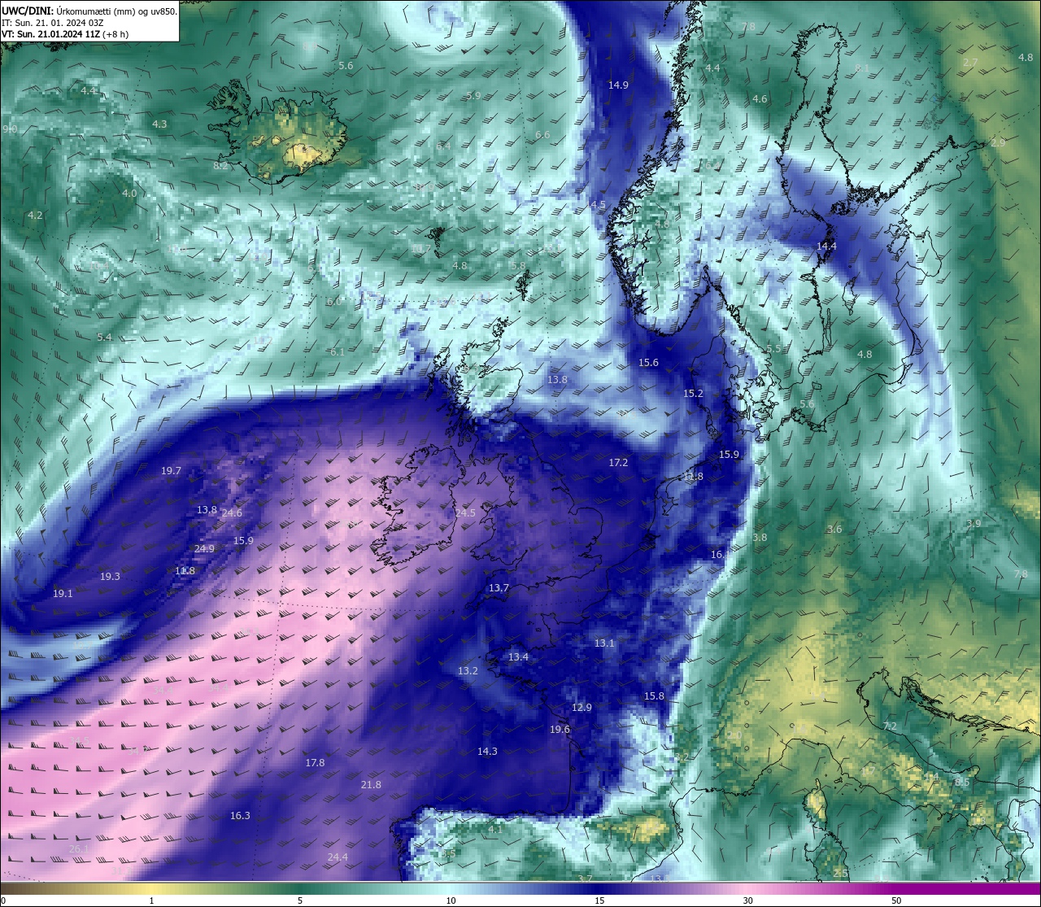
Task: Click the 'UWC/DINI: Úrkomumætti (mm) og uv850.' title
Action: 89,11
